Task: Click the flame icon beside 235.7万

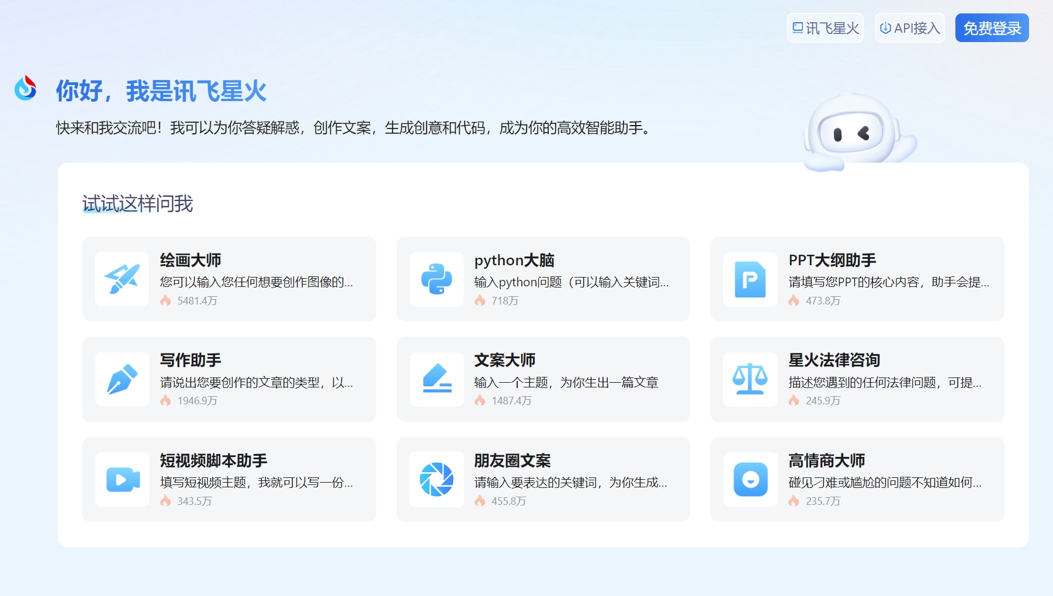Action: 794,501
